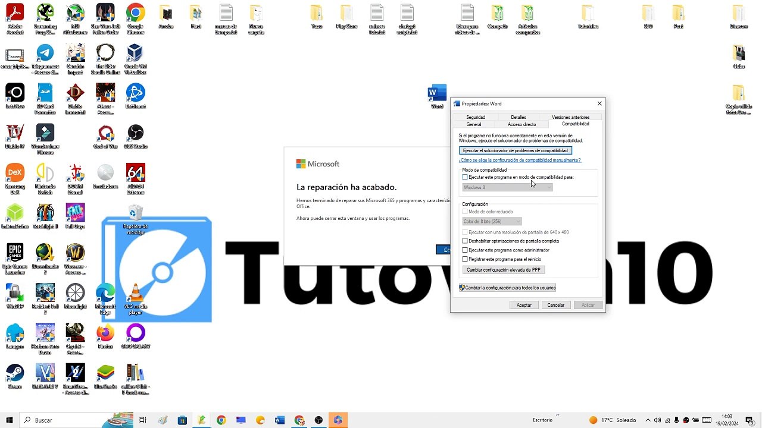Select the Diablo IV desktop icon

(x=15, y=136)
